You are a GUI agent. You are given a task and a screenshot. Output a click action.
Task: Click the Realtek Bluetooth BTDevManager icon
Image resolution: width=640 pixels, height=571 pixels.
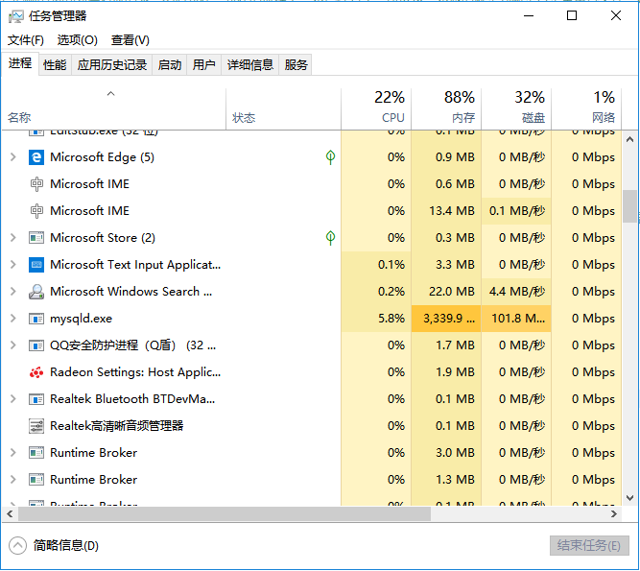tap(36, 399)
